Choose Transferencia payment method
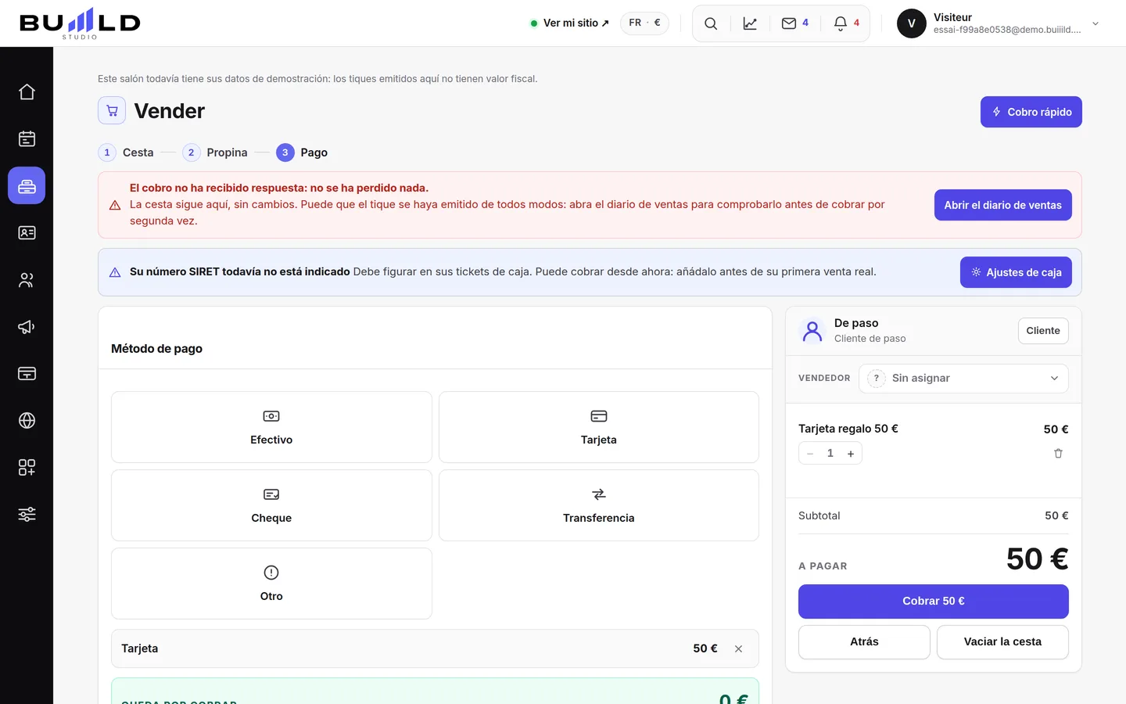This screenshot has width=1126, height=704. [x=599, y=505]
